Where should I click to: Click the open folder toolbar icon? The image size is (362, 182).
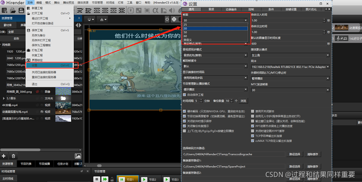click(x=13, y=10)
